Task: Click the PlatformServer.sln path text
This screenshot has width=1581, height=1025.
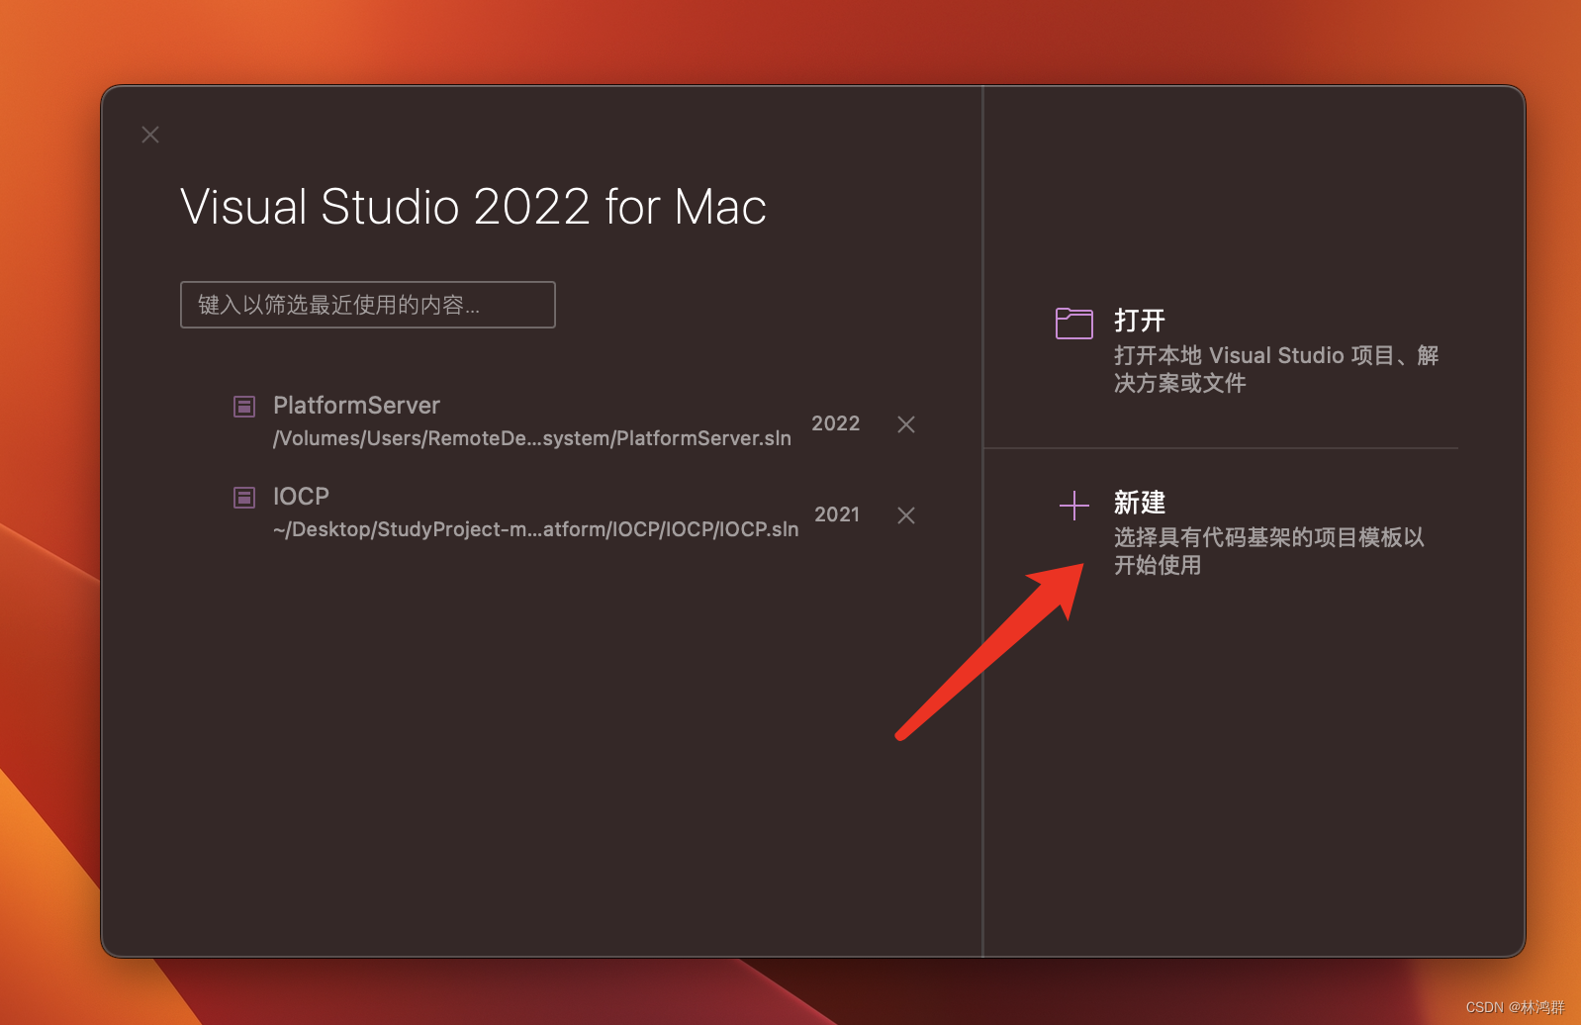Action: pos(532,438)
